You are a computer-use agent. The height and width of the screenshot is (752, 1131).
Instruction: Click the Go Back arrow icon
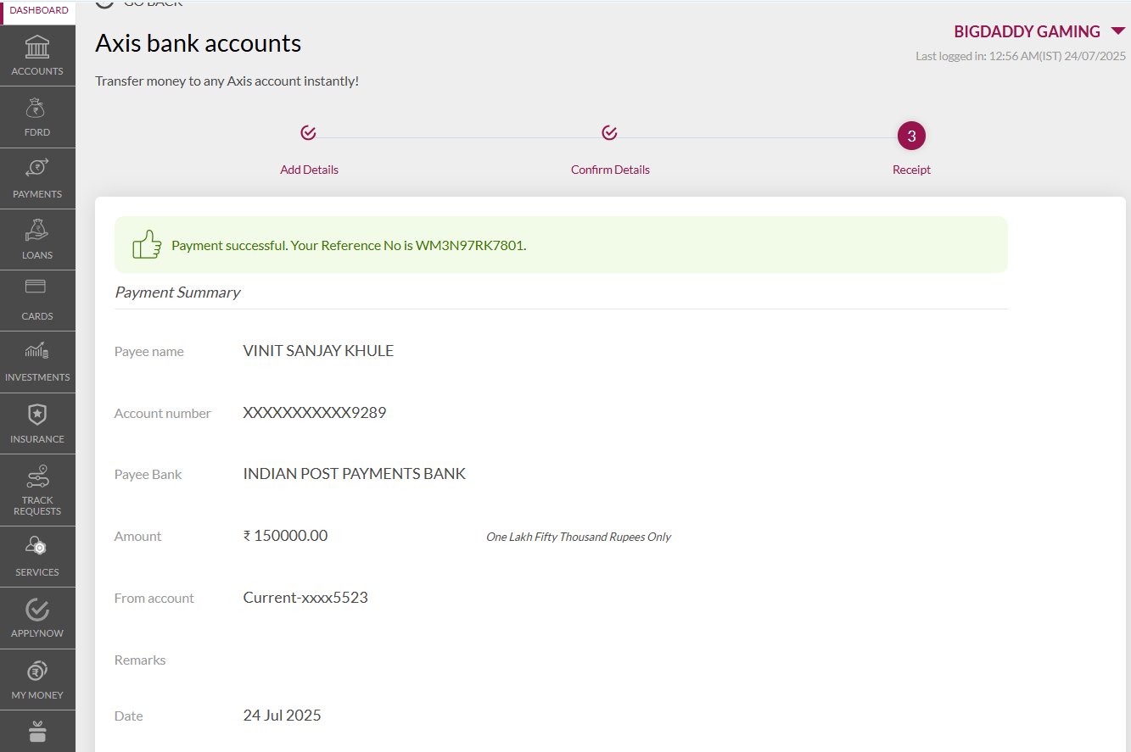[104, 3]
